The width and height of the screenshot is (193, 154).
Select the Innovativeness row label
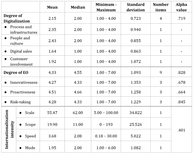pyautogui.click(x=24, y=82)
